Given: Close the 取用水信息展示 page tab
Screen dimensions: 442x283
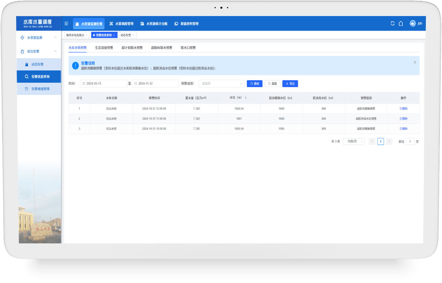Looking at the screenshot, I should (x=87, y=35).
